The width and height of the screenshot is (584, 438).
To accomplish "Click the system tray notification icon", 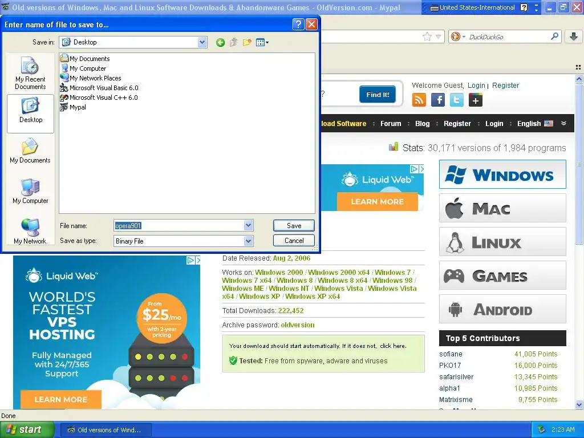I will (542, 430).
